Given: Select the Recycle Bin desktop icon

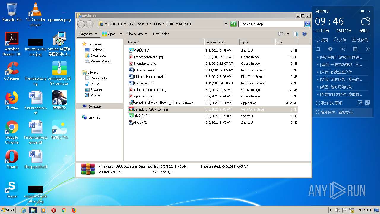Looking at the screenshot, I should coord(12,12).
